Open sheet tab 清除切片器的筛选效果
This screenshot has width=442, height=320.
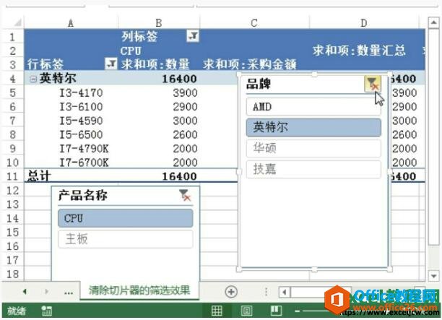[x=139, y=290]
